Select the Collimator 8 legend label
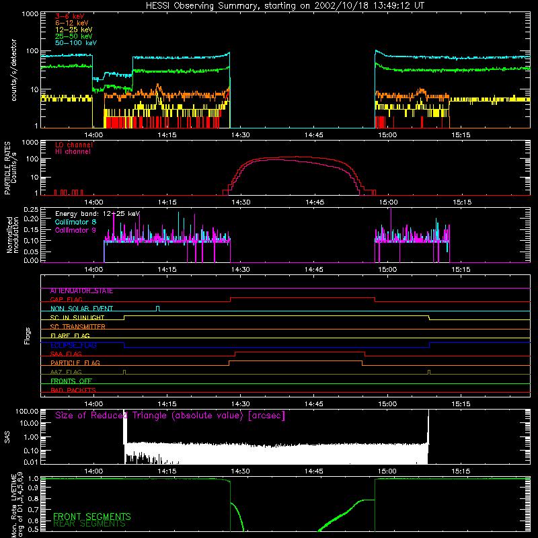 pos(75,222)
